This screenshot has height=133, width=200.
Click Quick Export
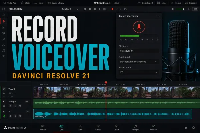tap(145, 3)
